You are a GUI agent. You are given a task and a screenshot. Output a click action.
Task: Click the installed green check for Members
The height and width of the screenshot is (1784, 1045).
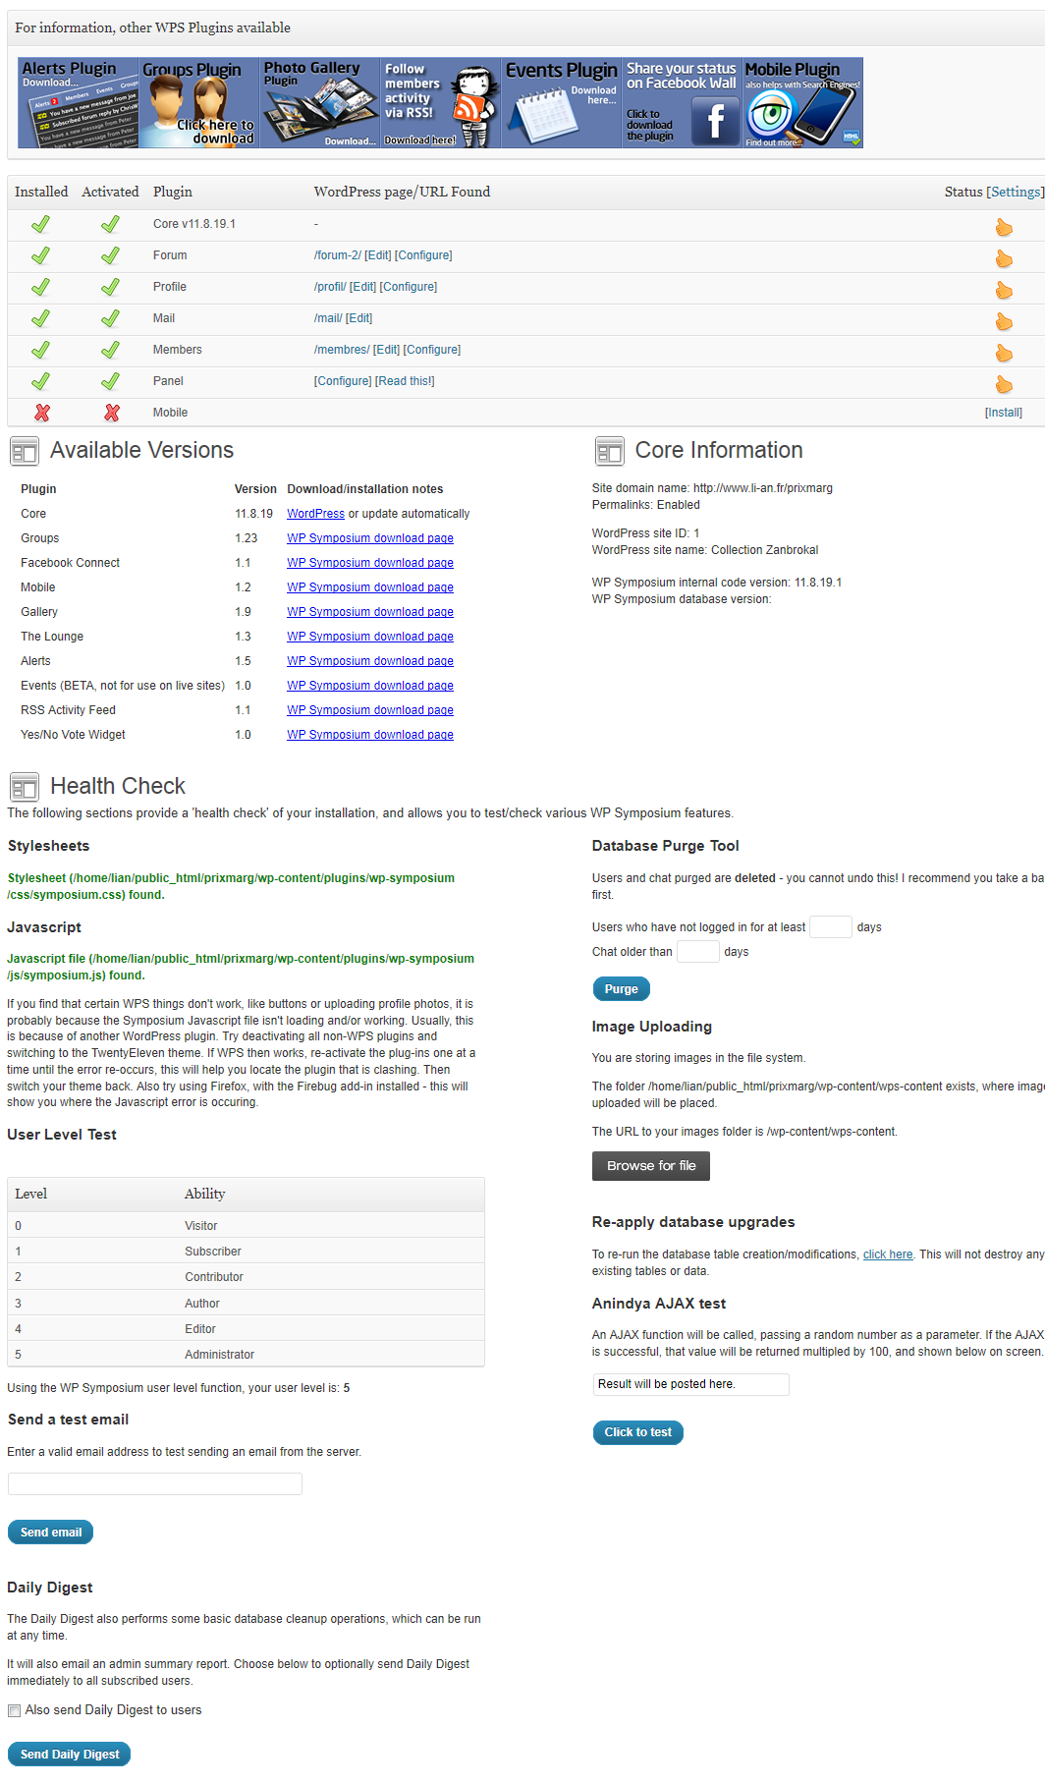(x=41, y=350)
